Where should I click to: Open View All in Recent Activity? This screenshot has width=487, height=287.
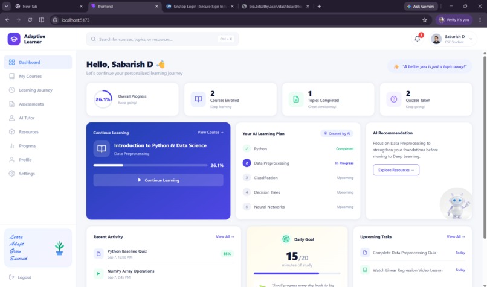(x=225, y=236)
